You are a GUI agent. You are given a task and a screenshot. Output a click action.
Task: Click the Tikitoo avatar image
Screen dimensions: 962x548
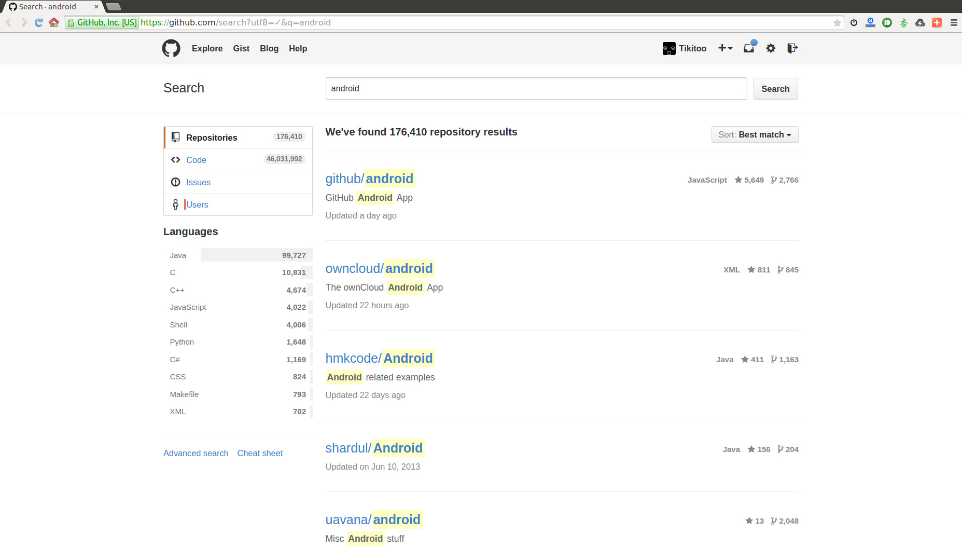pos(669,48)
